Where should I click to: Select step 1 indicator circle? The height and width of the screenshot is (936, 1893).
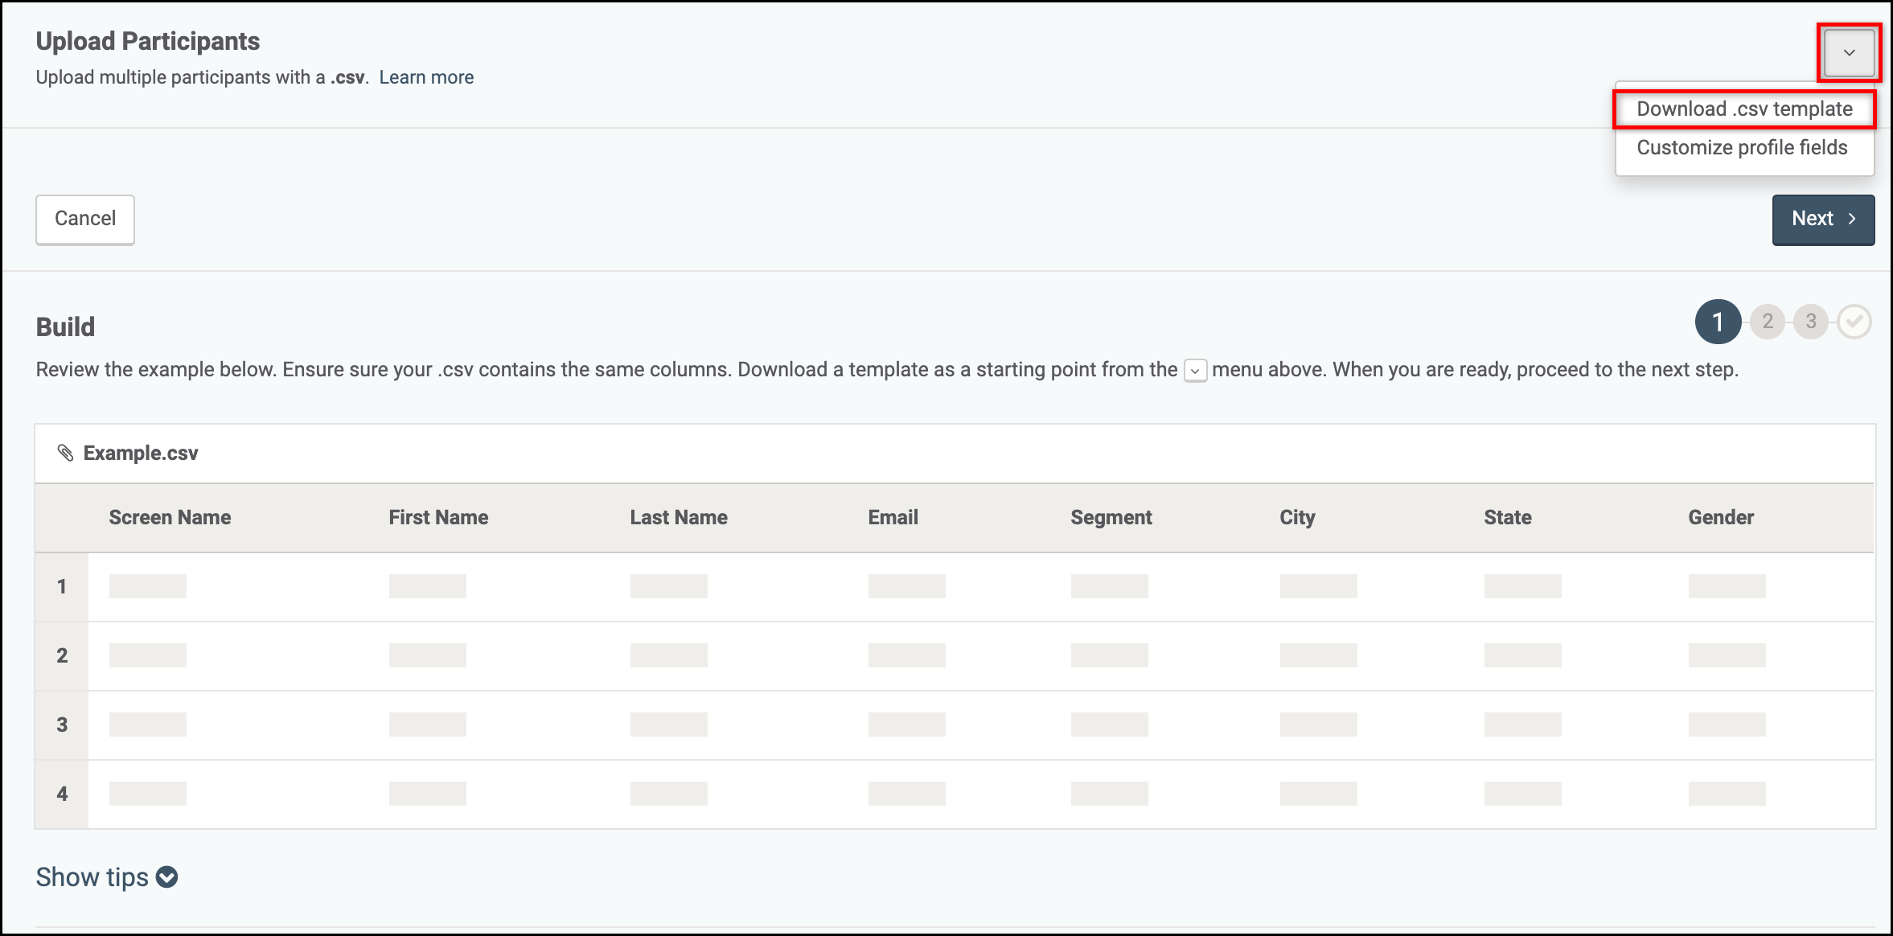(1718, 322)
